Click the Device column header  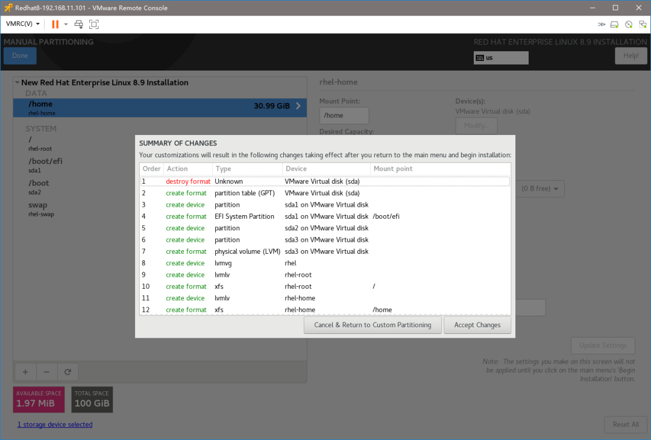click(326, 169)
